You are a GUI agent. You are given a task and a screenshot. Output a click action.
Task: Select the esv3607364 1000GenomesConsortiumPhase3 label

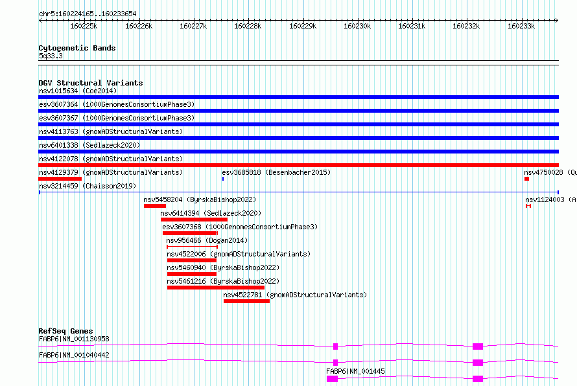pyautogui.click(x=117, y=104)
